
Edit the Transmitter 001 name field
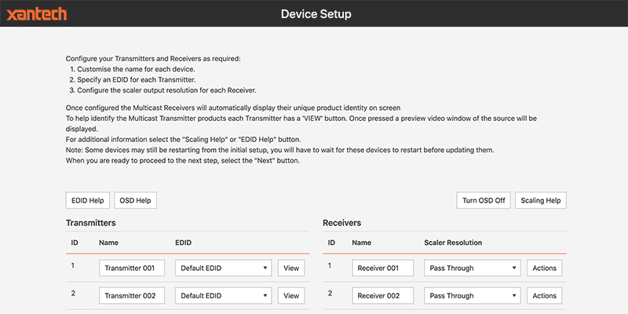[x=132, y=268]
